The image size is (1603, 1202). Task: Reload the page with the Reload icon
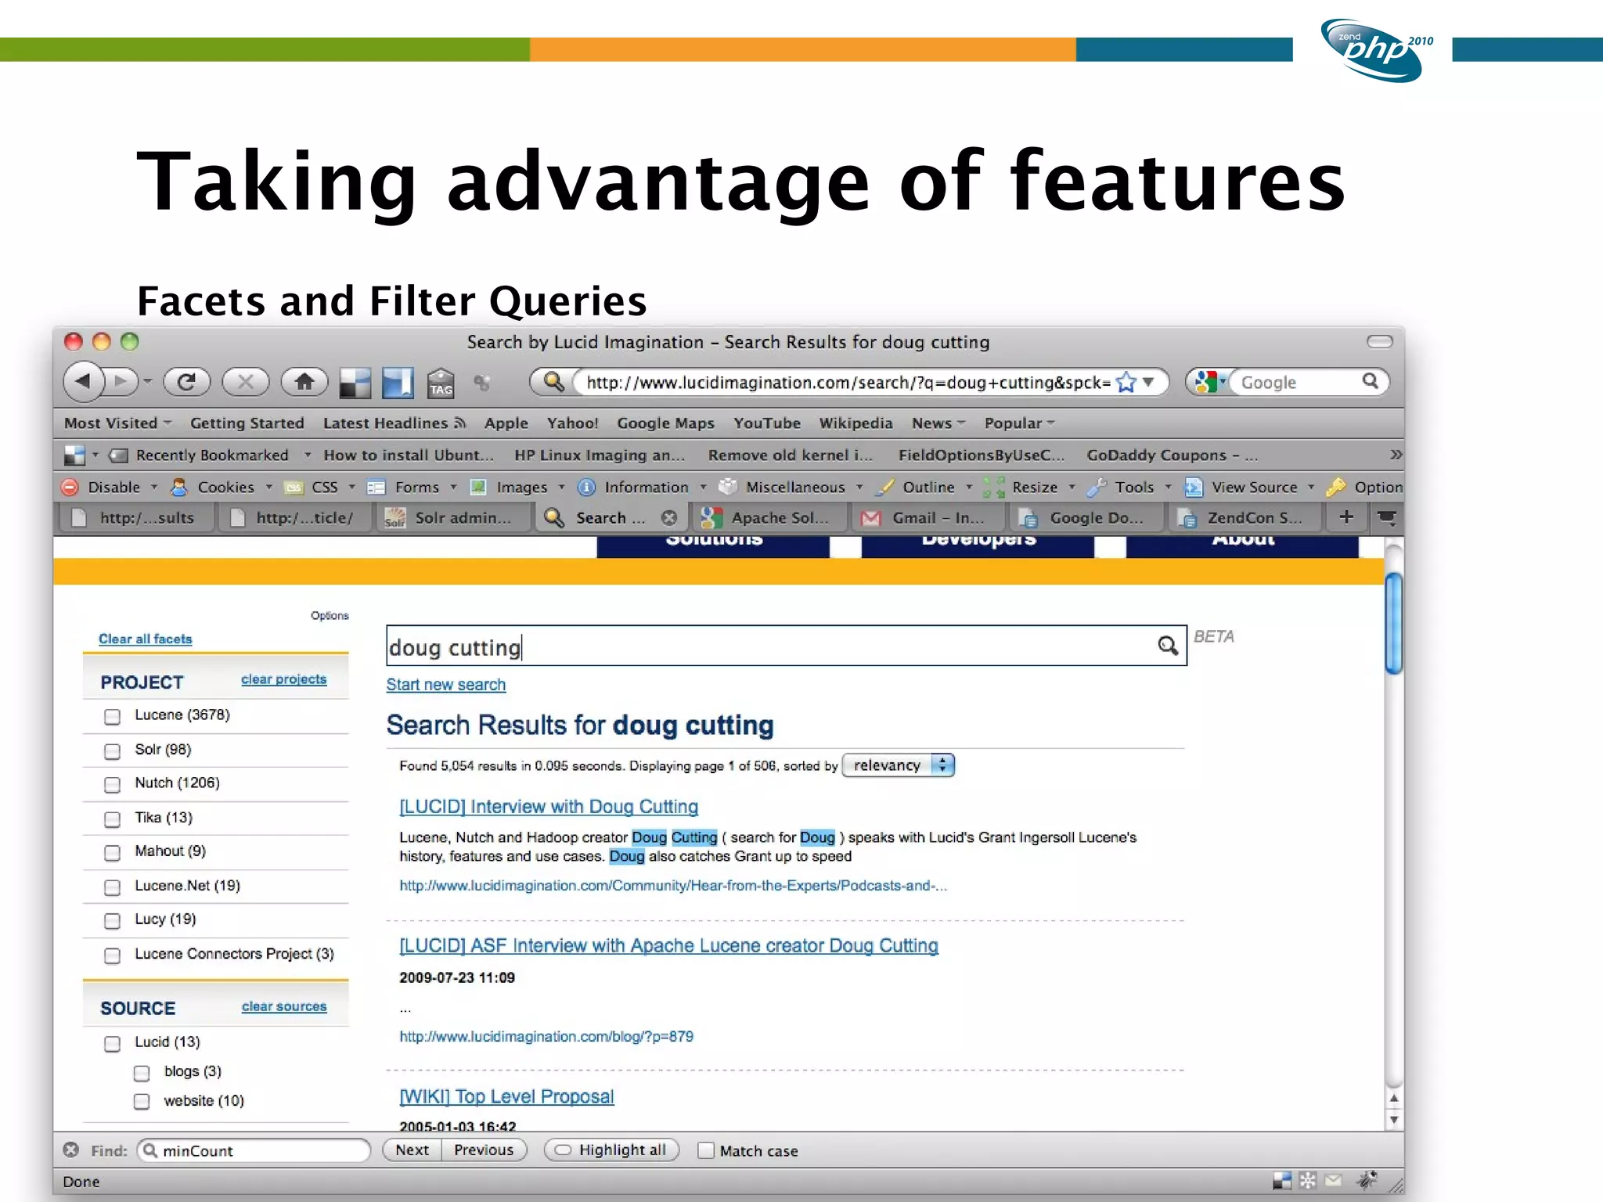tap(186, 382)
